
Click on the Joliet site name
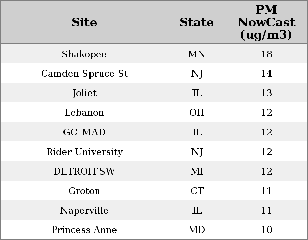pyautogui.click(x=84, y=93)
